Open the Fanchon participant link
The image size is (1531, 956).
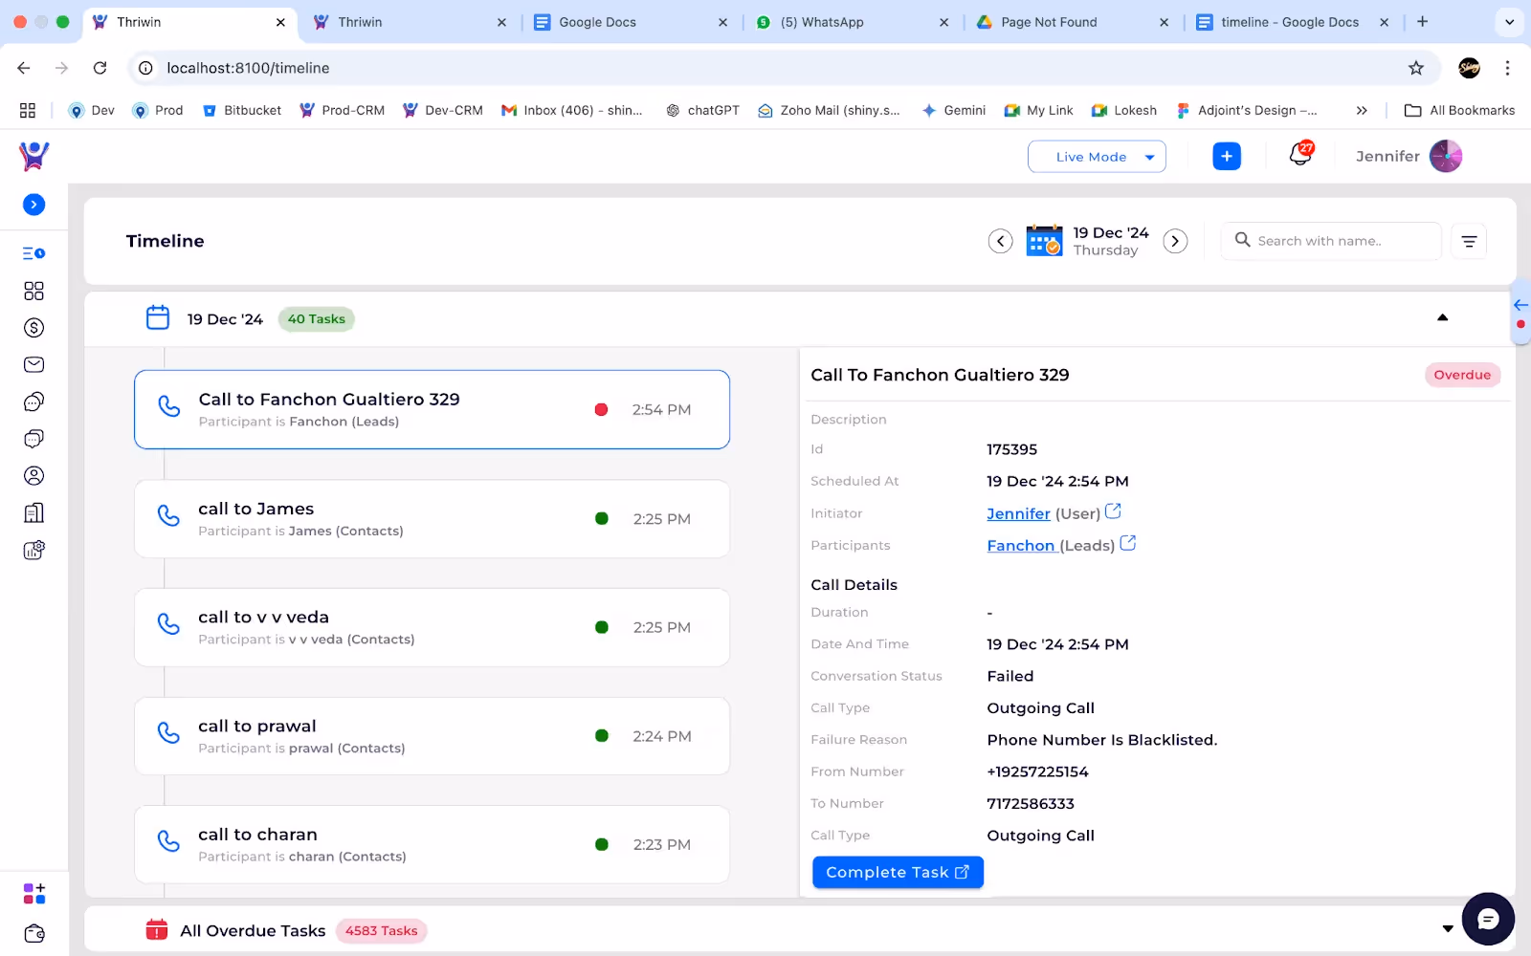pyautogui.click(x=1020, y=546)
